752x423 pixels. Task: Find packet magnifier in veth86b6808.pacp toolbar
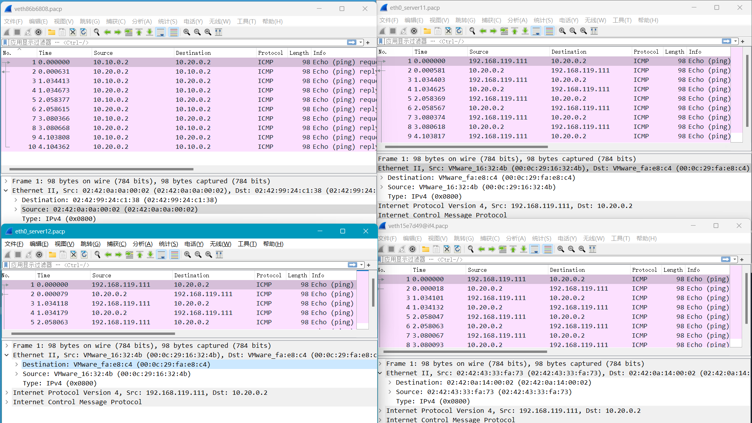pyautogui.click(x=97, y=32)
